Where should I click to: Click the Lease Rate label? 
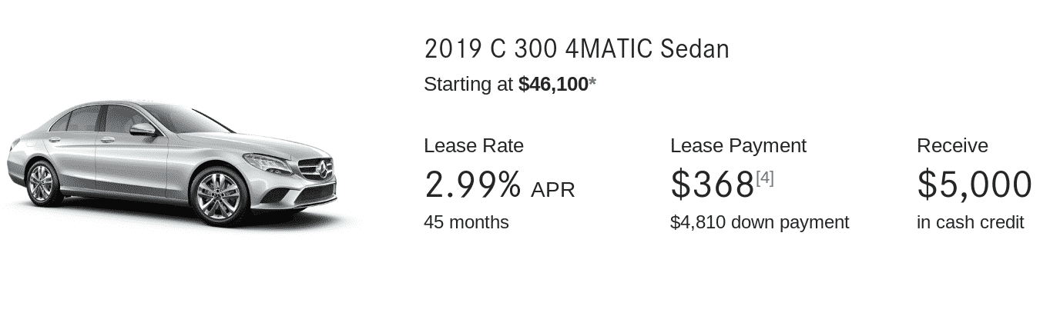click(x=473, y=146)
